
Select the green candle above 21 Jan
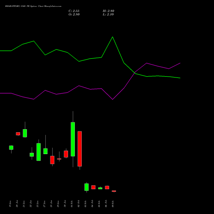25,133
